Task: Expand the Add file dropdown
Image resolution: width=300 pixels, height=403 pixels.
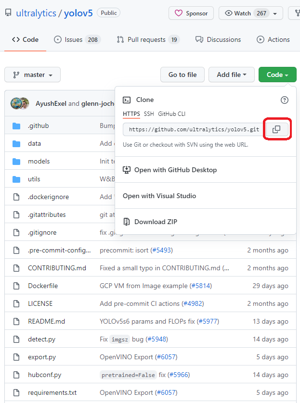Action: 232,75
